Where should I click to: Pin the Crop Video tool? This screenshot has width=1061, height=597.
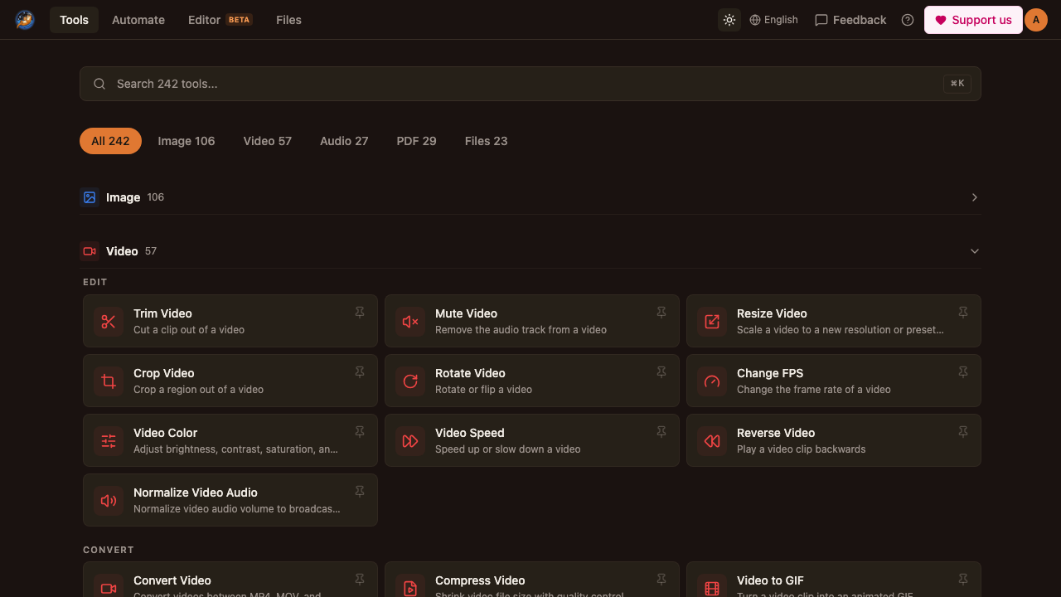(360, 372)
